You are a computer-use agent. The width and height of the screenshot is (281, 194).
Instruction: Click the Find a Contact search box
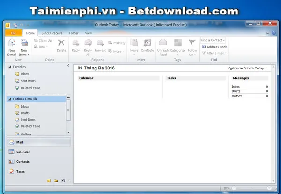click(213, 40)
